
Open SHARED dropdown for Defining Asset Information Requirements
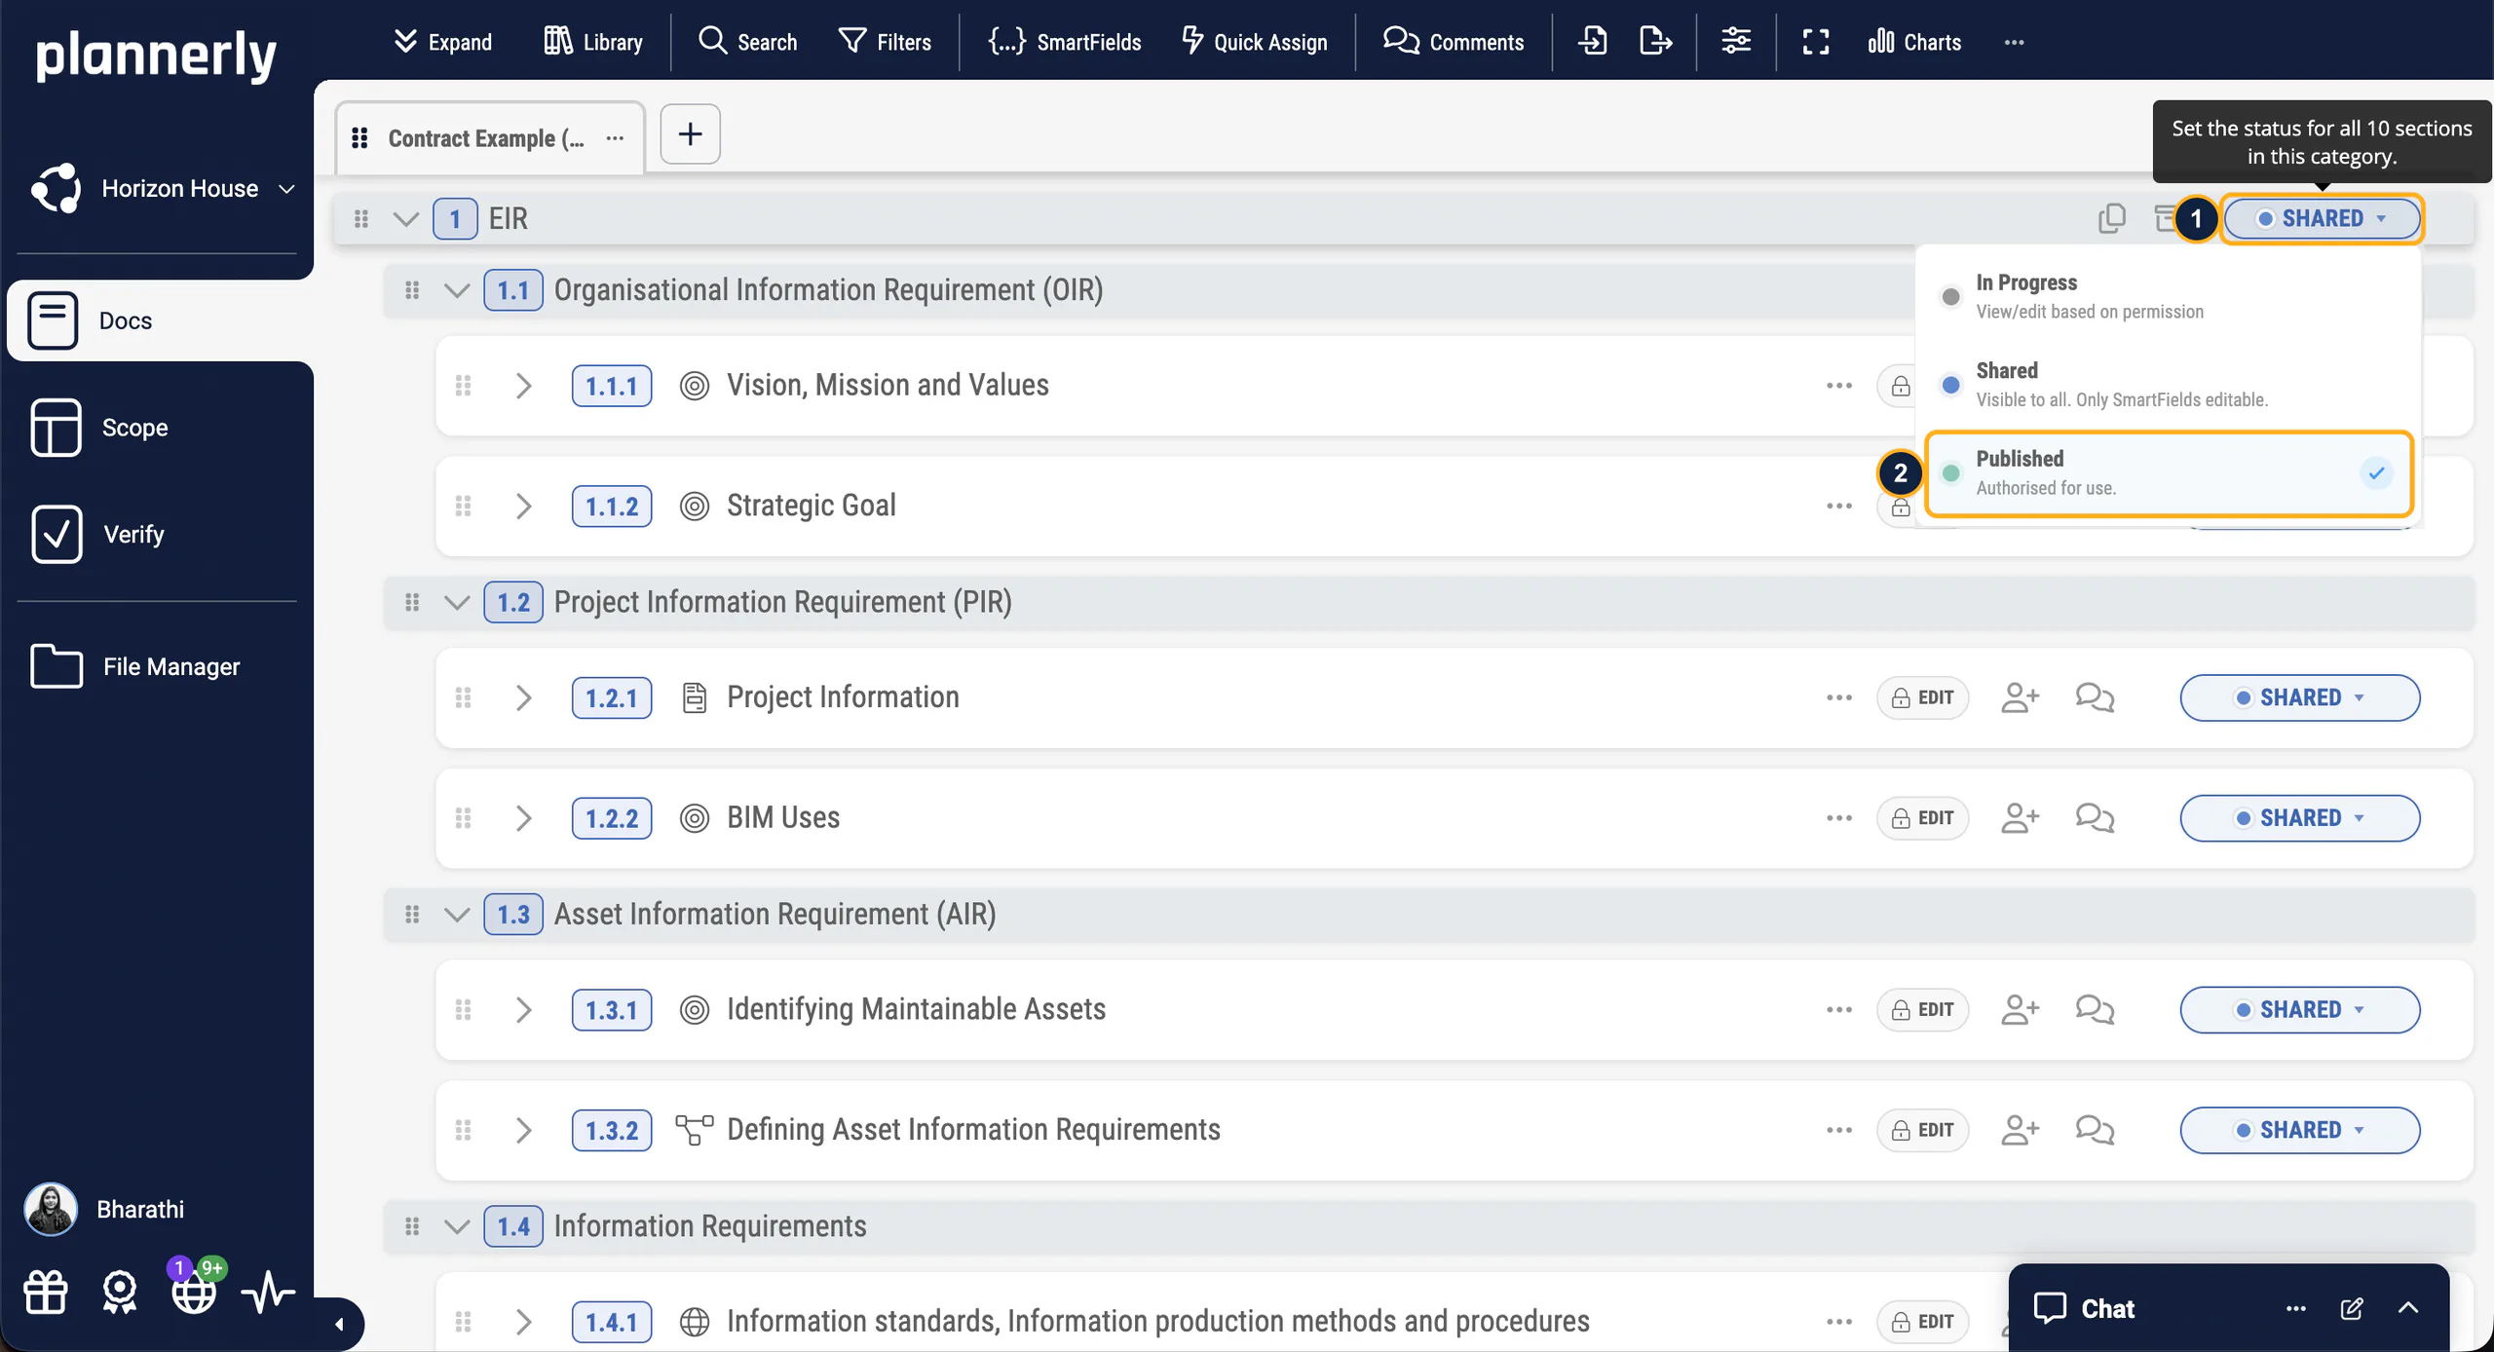tap(2299, 1130)
